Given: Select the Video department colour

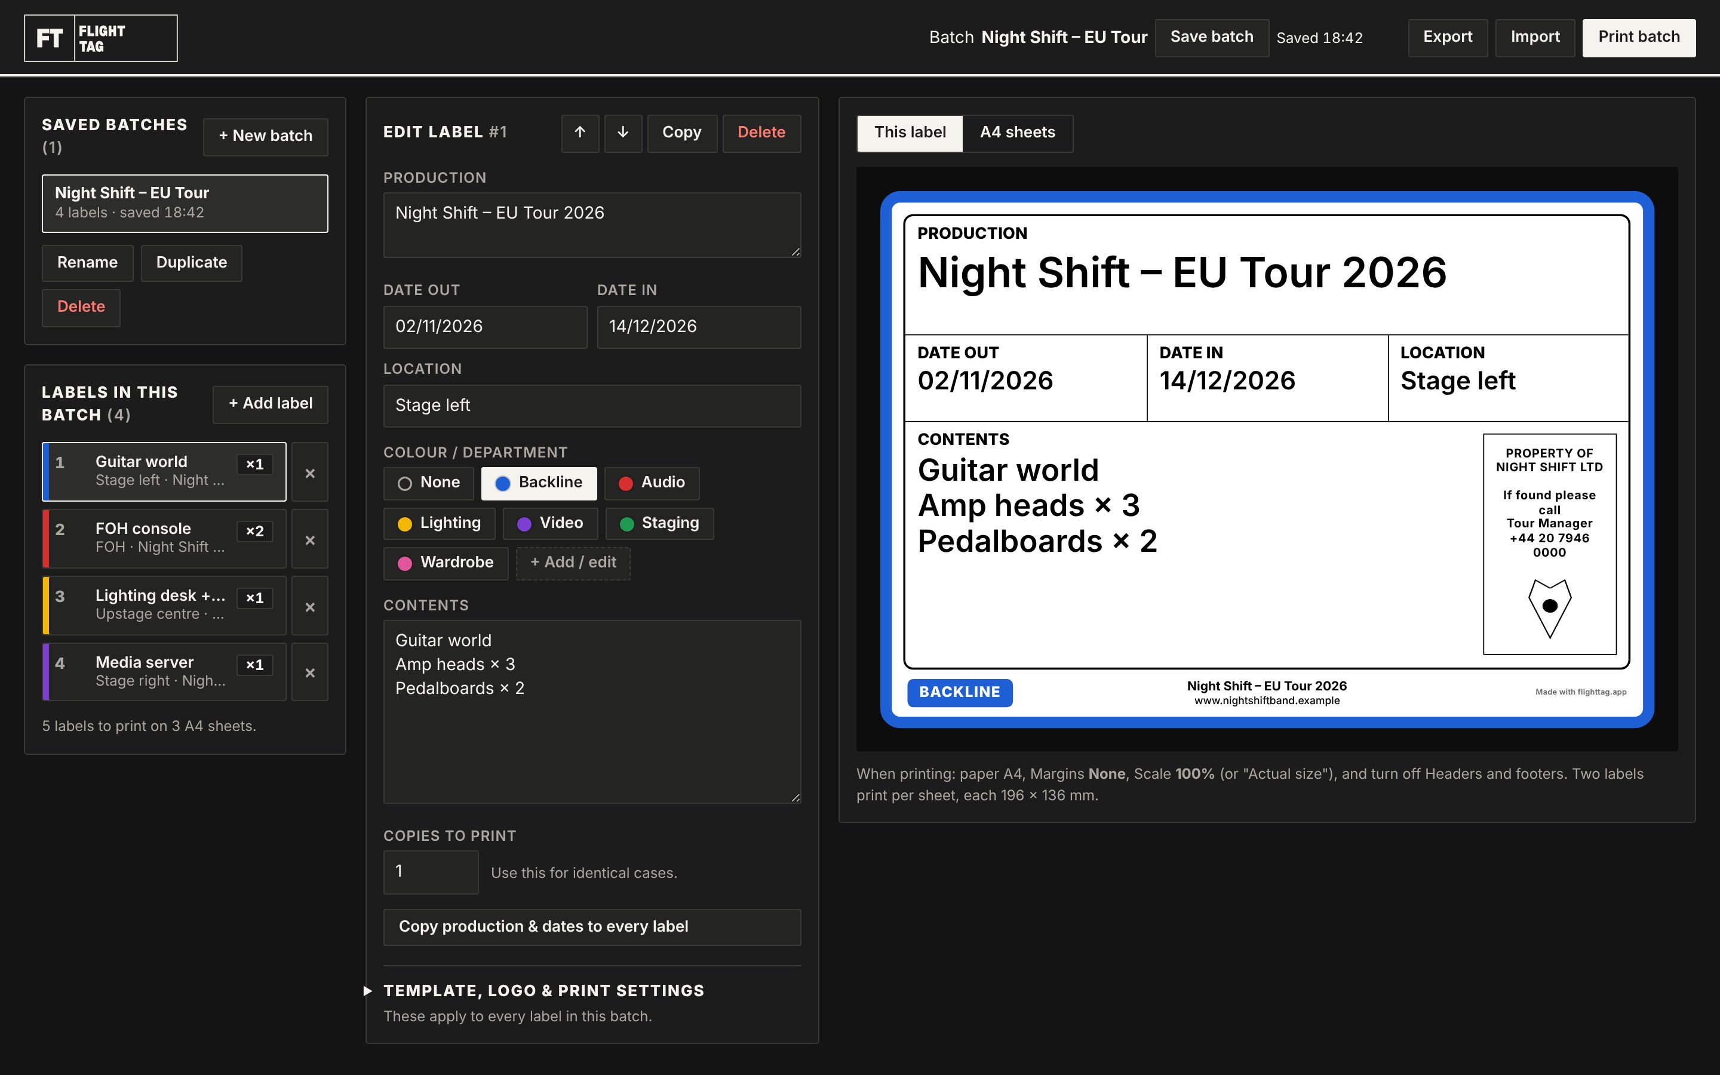Looking at the screenshot, I should (x=550, y=523).
